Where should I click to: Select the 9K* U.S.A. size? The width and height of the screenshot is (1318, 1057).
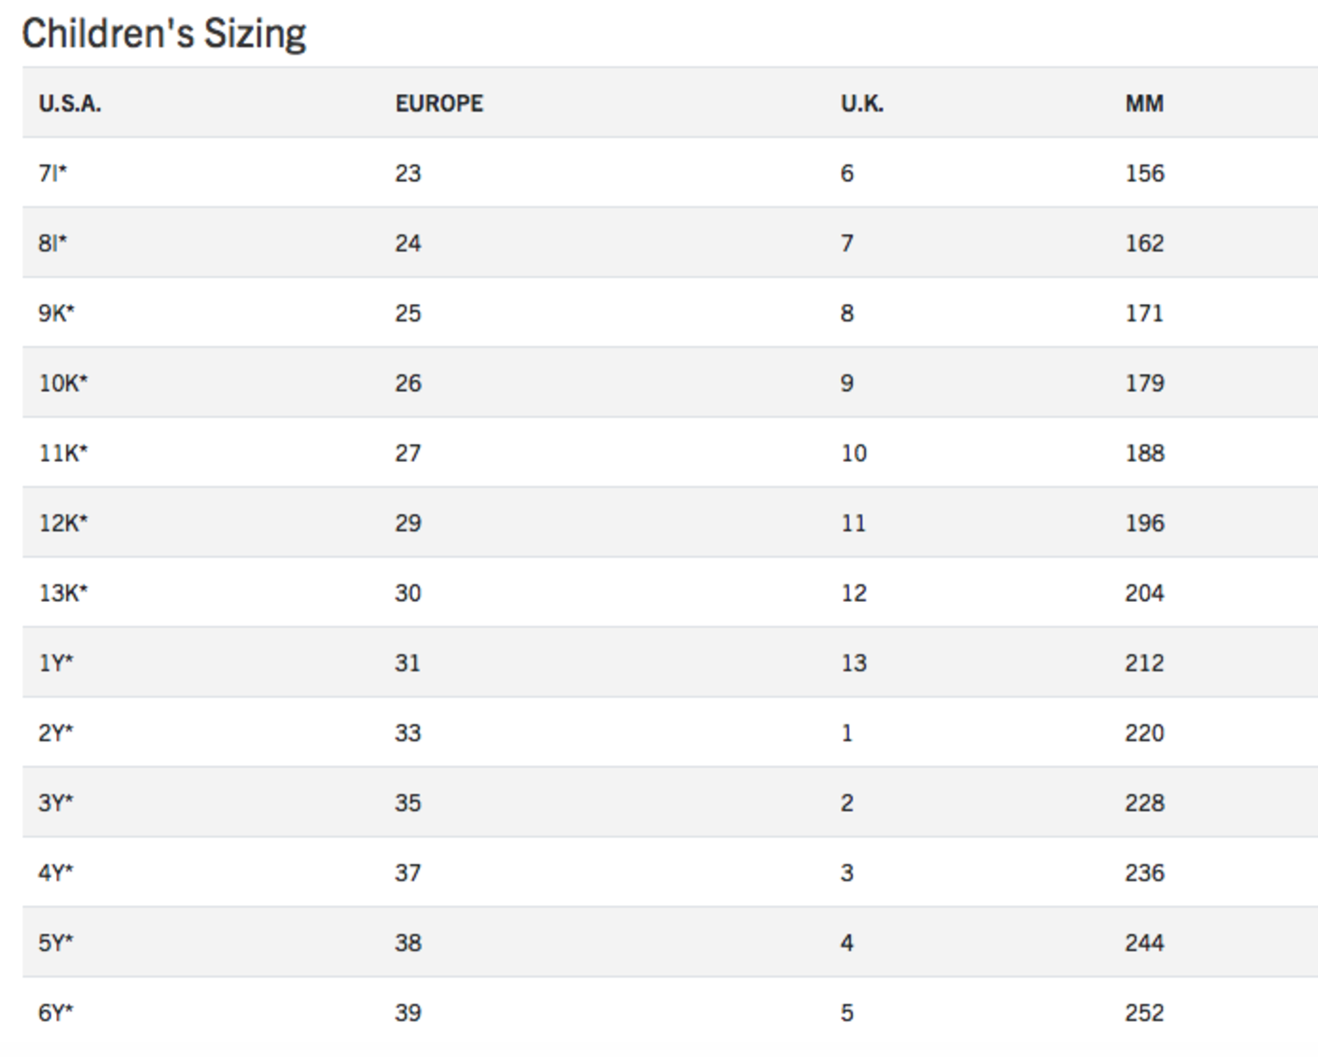[56, 313]
